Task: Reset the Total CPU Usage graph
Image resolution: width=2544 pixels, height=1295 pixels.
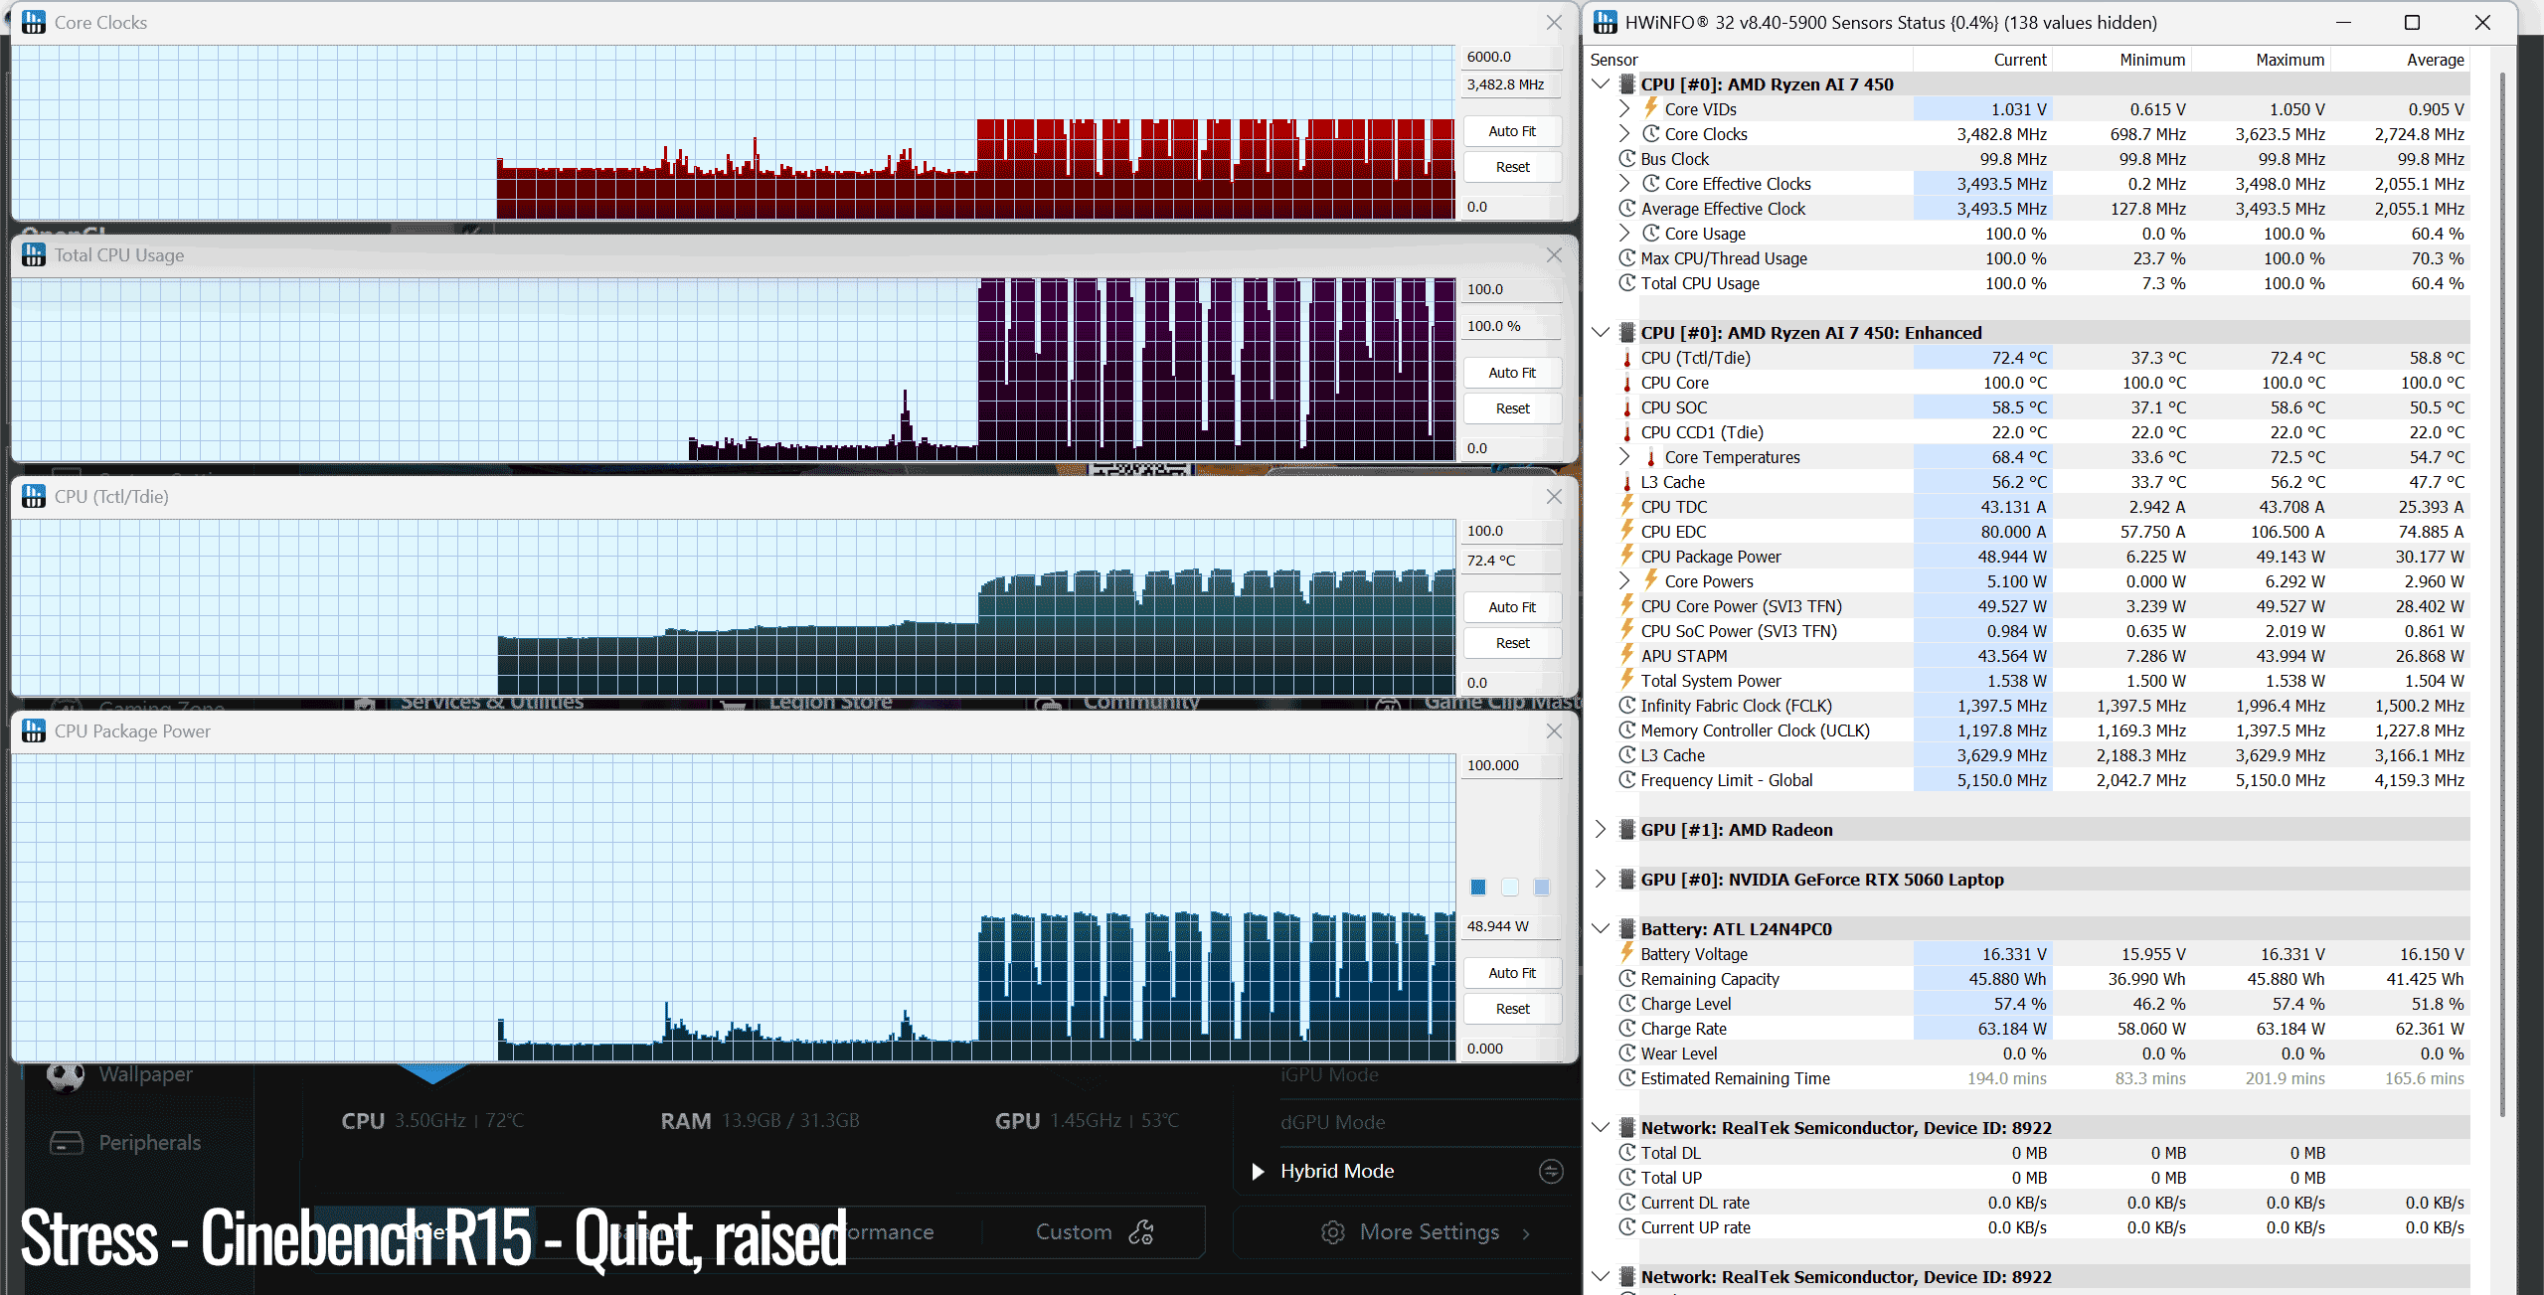Action: [x=1511, y=408]
